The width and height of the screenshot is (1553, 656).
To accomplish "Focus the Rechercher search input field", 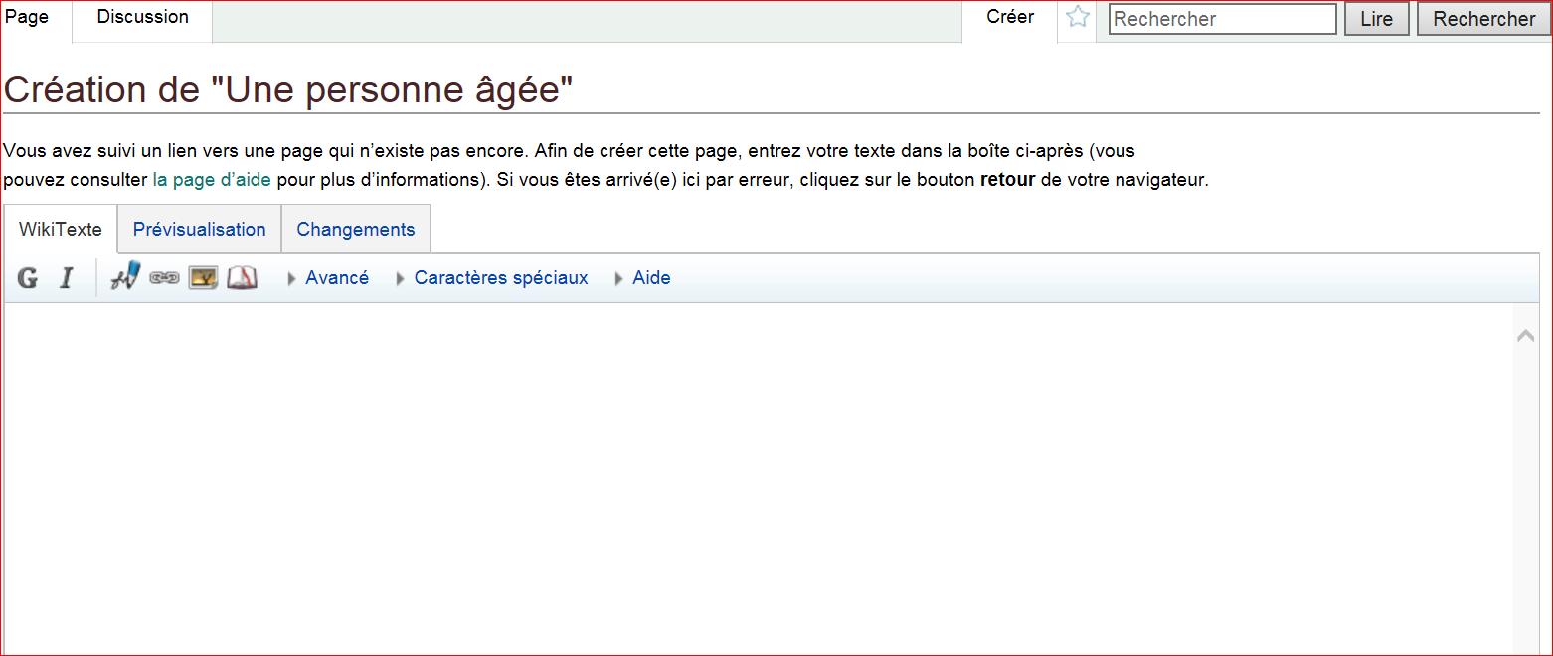I will [x=1222, y=19].
